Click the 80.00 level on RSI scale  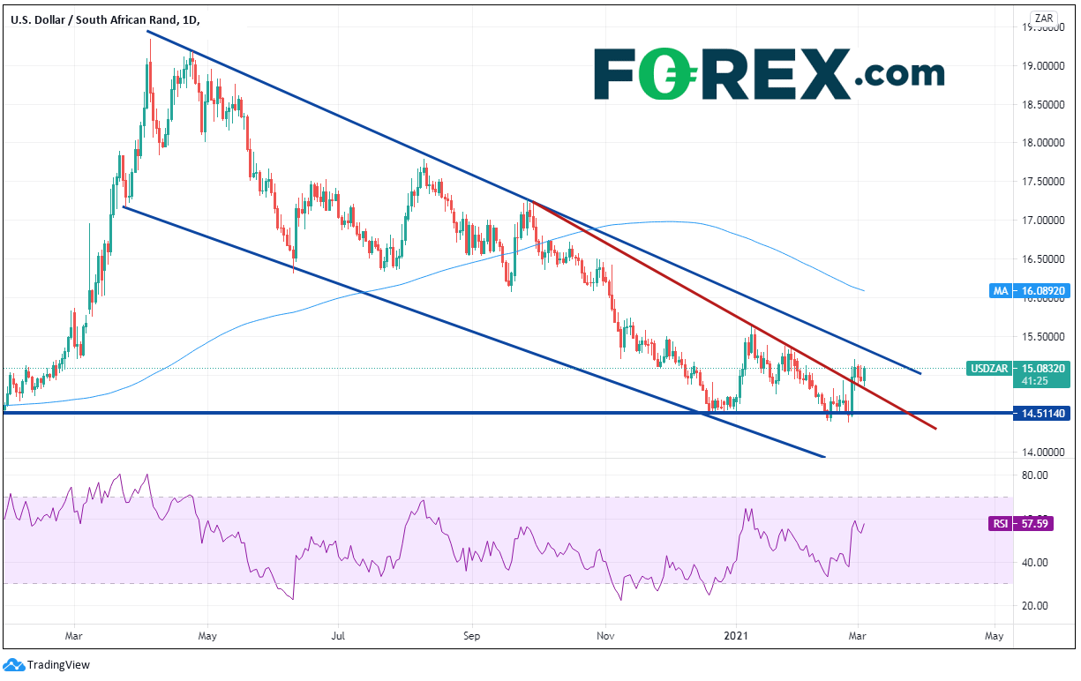coord(1035,475)
